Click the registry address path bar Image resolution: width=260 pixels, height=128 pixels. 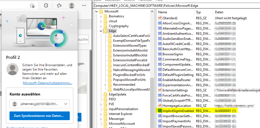pos(176,6)
